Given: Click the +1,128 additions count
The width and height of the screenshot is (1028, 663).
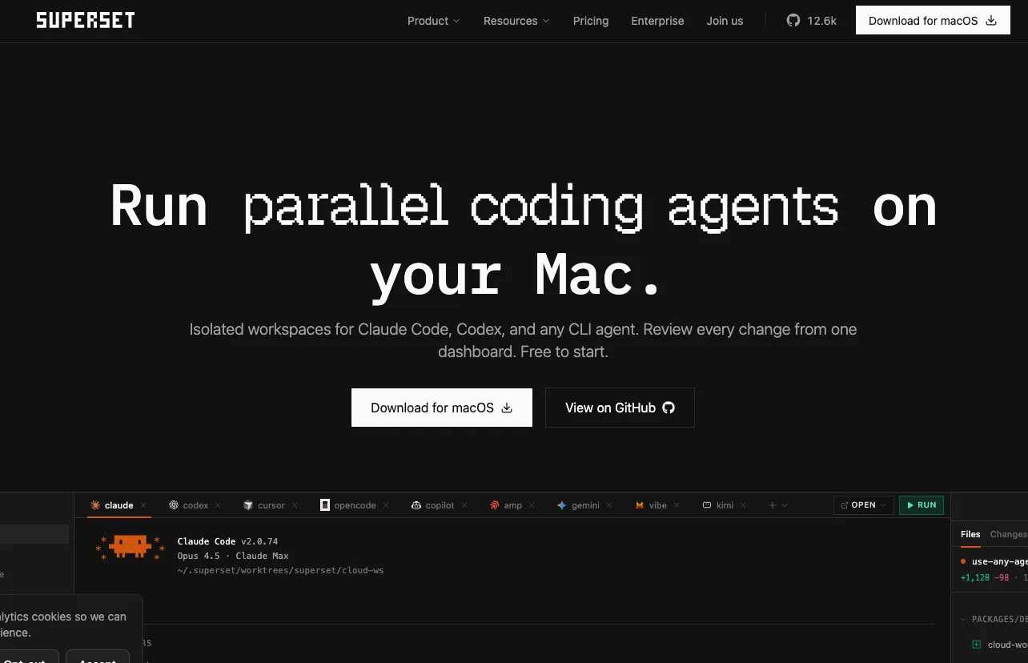Looking at the screenshot, I should (x=975, y=577).
